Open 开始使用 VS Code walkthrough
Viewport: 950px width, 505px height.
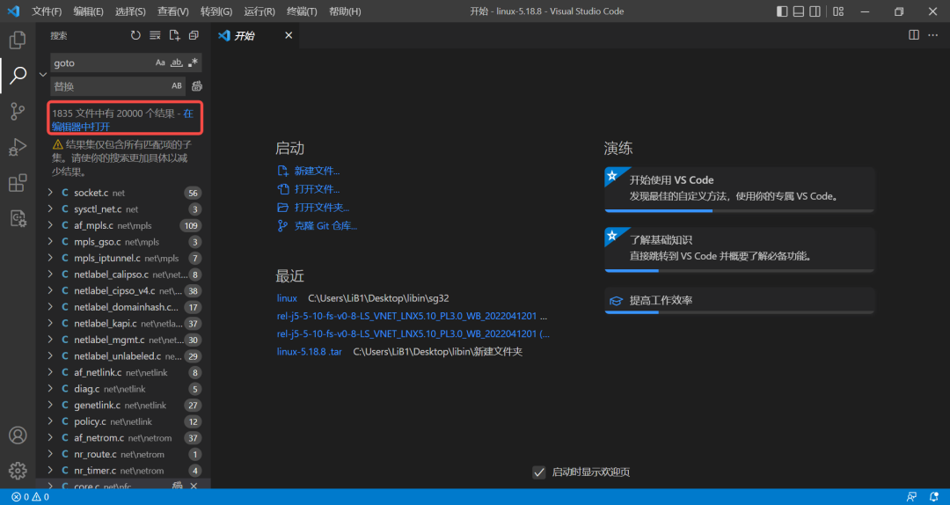pyautogui.click(x=739, y=189)
